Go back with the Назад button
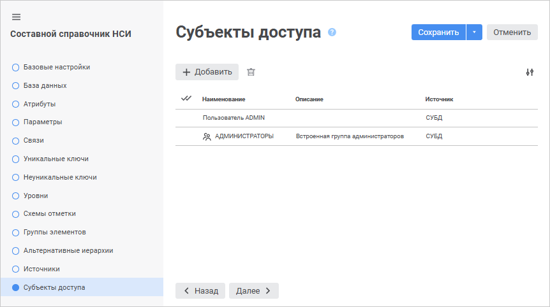 coord(200,291)
